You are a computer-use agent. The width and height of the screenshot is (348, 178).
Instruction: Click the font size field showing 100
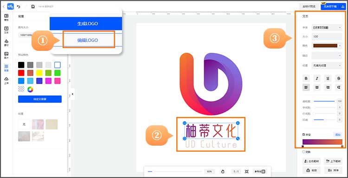(327, 37)
